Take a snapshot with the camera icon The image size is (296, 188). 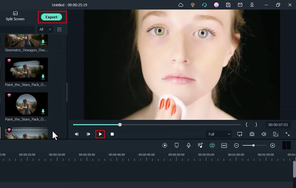(252, 134)
